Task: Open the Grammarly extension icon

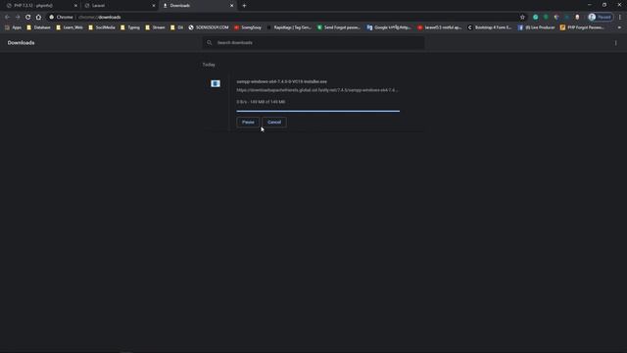Action: (x=536, y=18)
